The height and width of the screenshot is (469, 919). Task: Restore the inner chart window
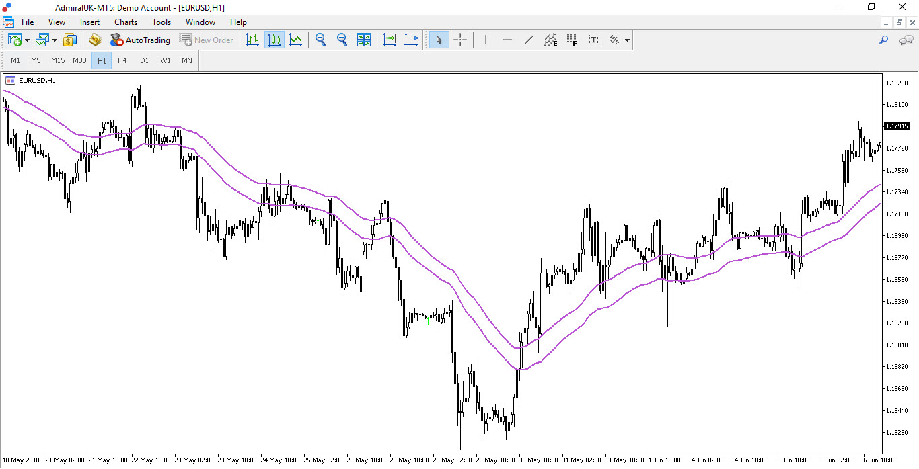point(899,22)
